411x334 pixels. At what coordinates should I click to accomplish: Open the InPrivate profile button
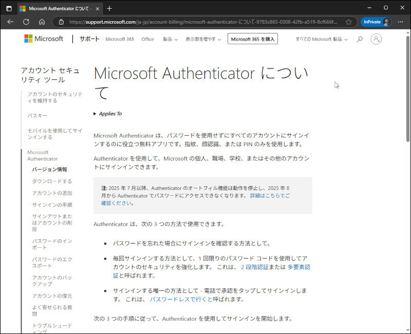(376, 22)
